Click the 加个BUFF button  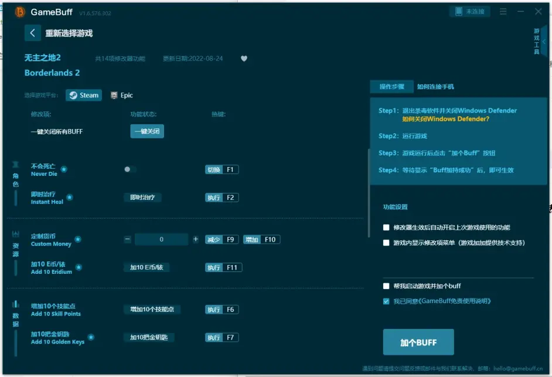[x=418, y=342]
